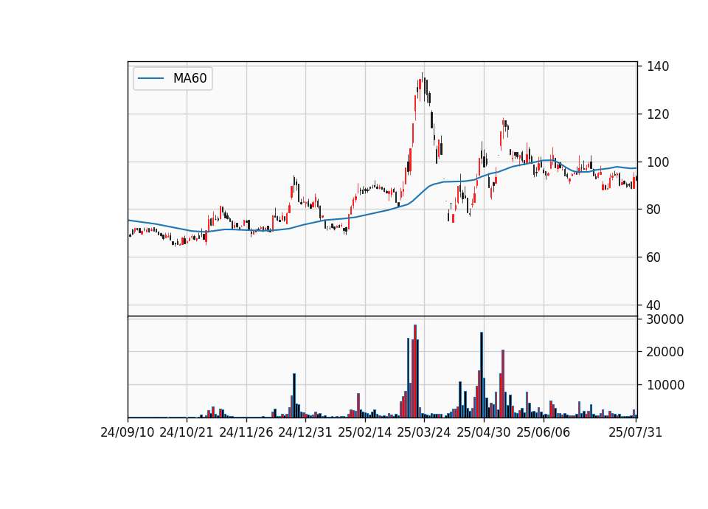Screen dimensions: 708x509
Task: Click the 24/09/10 date label
Action: (128, 432)
